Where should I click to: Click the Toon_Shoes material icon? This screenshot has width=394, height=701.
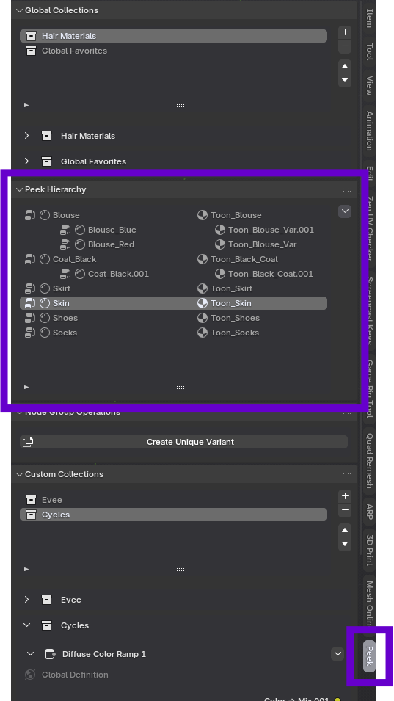pos(203,319)
